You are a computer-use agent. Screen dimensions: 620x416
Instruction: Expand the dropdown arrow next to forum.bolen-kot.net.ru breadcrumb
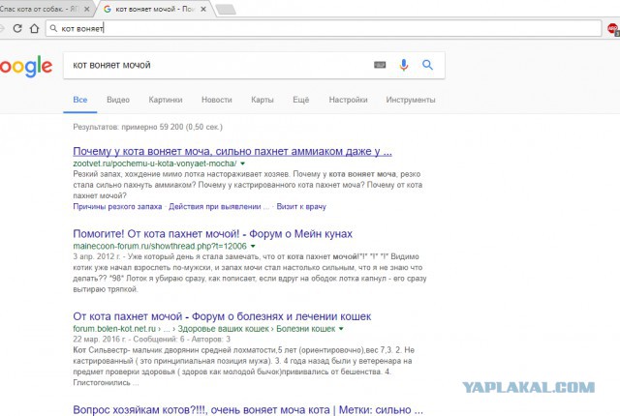[x=341, y=328]
